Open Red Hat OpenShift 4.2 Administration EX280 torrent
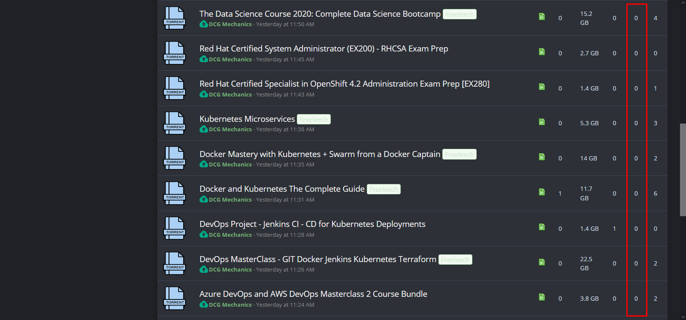Viewport: 686px width, 320px height. point(345,84)
